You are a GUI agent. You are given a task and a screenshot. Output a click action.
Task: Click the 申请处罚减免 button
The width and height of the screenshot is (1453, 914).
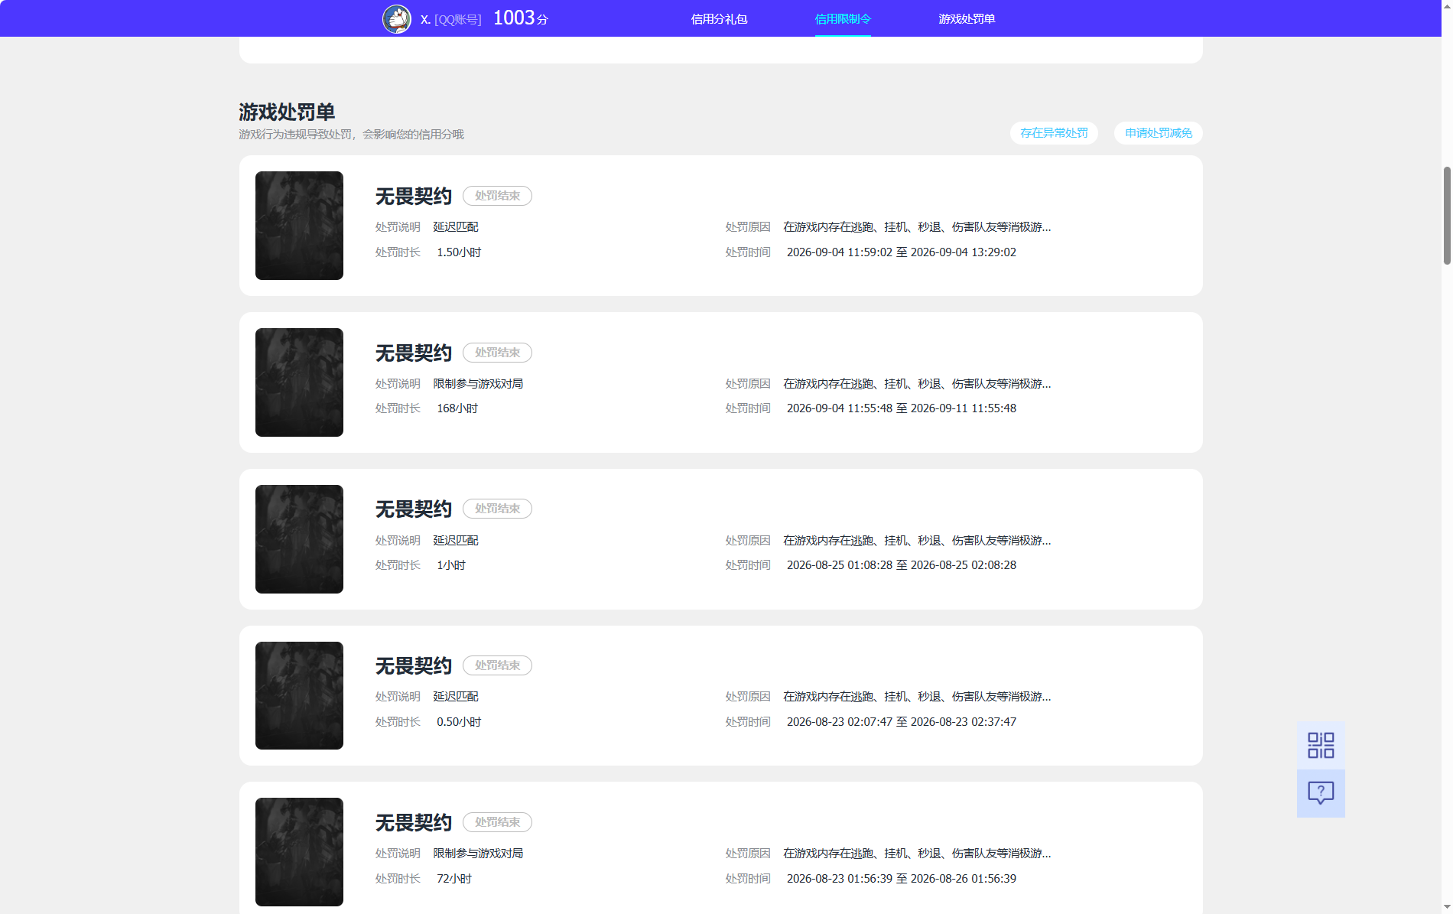tap(1159, 133)
